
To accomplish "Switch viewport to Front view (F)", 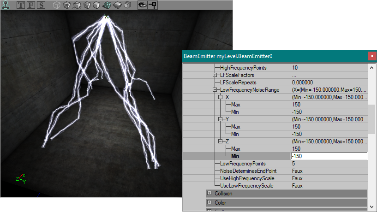I will pyautogui.click(x=31, y=5).
